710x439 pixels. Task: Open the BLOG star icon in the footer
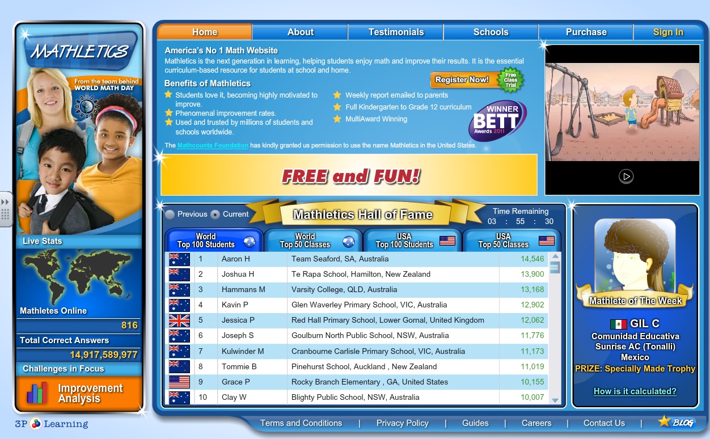(x=665, y=421)
